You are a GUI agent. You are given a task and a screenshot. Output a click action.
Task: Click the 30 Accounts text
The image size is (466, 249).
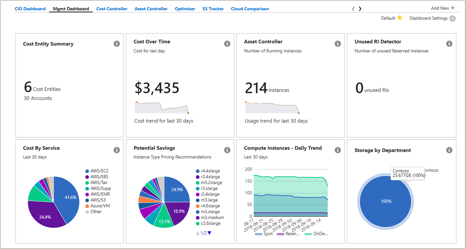(38, 98)
